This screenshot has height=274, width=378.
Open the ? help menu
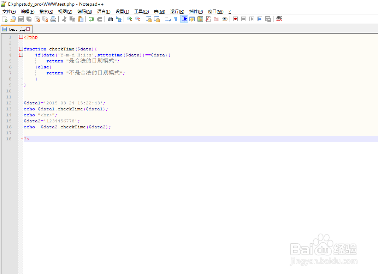tap(230, 12)
